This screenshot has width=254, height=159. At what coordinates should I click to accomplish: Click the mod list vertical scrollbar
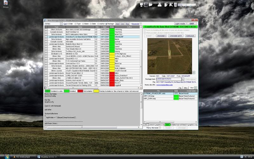[141, 56]
